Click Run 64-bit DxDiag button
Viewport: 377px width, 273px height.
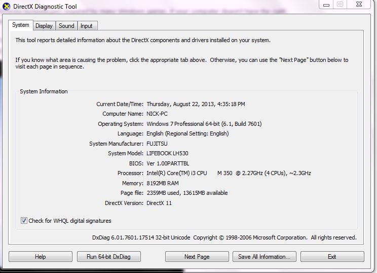coord(108,257)
